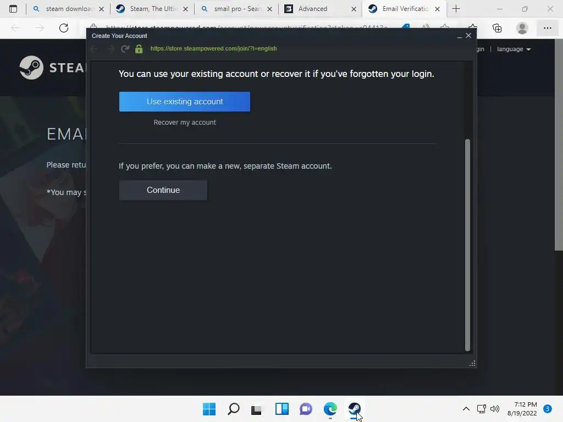This screenshot has height=422, width=563.
Task: Open the Chat app on taskbar
Action: (x=306, y=409)
